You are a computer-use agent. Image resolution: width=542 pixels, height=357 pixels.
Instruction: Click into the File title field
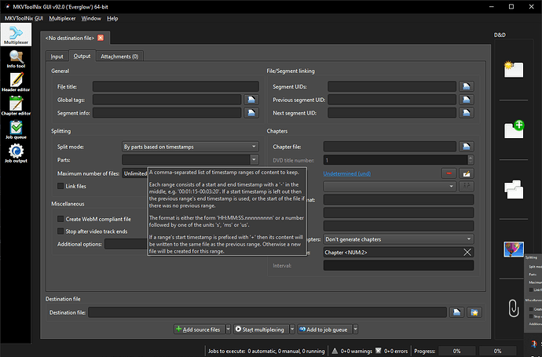(x=175, y=86)
